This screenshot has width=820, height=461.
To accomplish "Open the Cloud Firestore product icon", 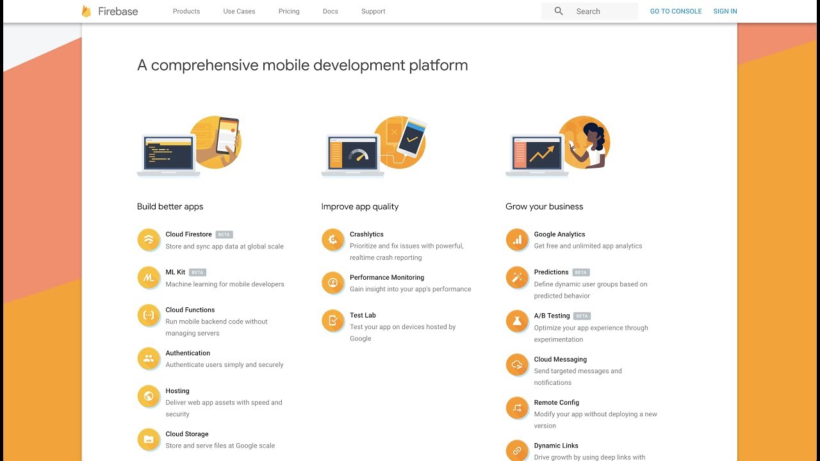I will point(149,240).
